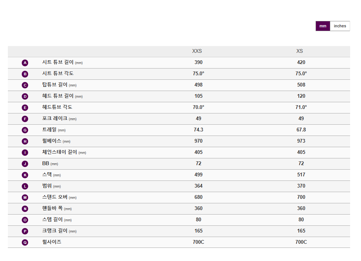Click the Q wheel size icon
Screen dimensions: 361x261
point(25,242)
